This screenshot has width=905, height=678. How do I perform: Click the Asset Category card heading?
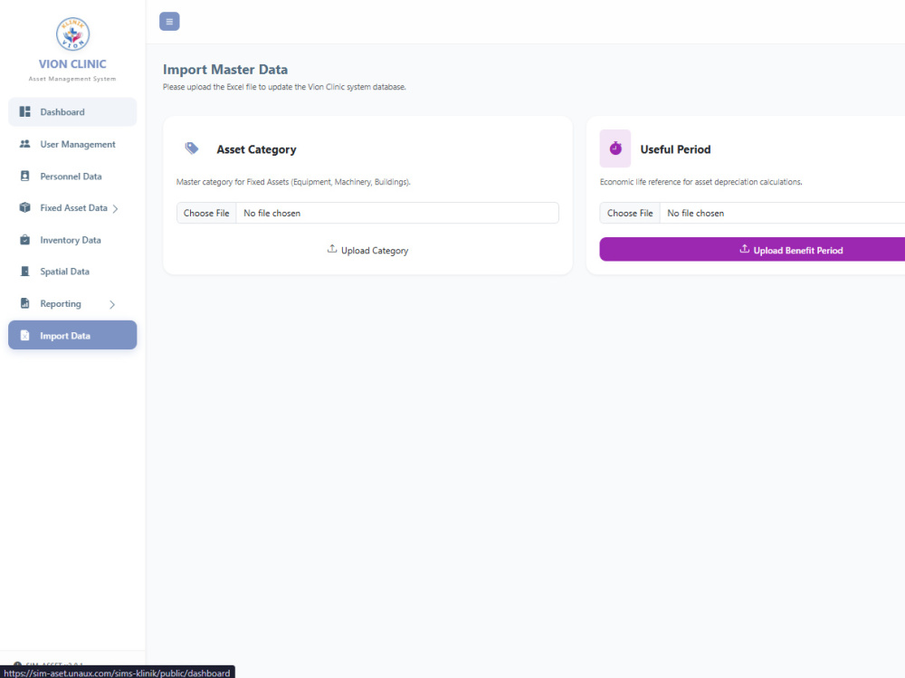click(x=256, y=149)
